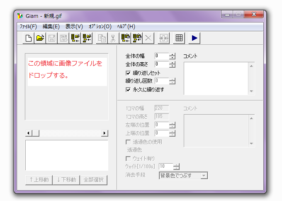Click down arrow of upper comment scrollbar
282x201 pixels.
251,91
